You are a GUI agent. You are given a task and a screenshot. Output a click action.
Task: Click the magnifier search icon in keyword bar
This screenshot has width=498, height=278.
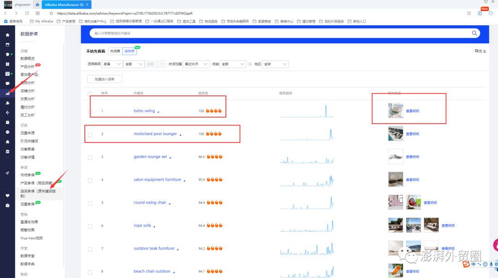(474, 33)
